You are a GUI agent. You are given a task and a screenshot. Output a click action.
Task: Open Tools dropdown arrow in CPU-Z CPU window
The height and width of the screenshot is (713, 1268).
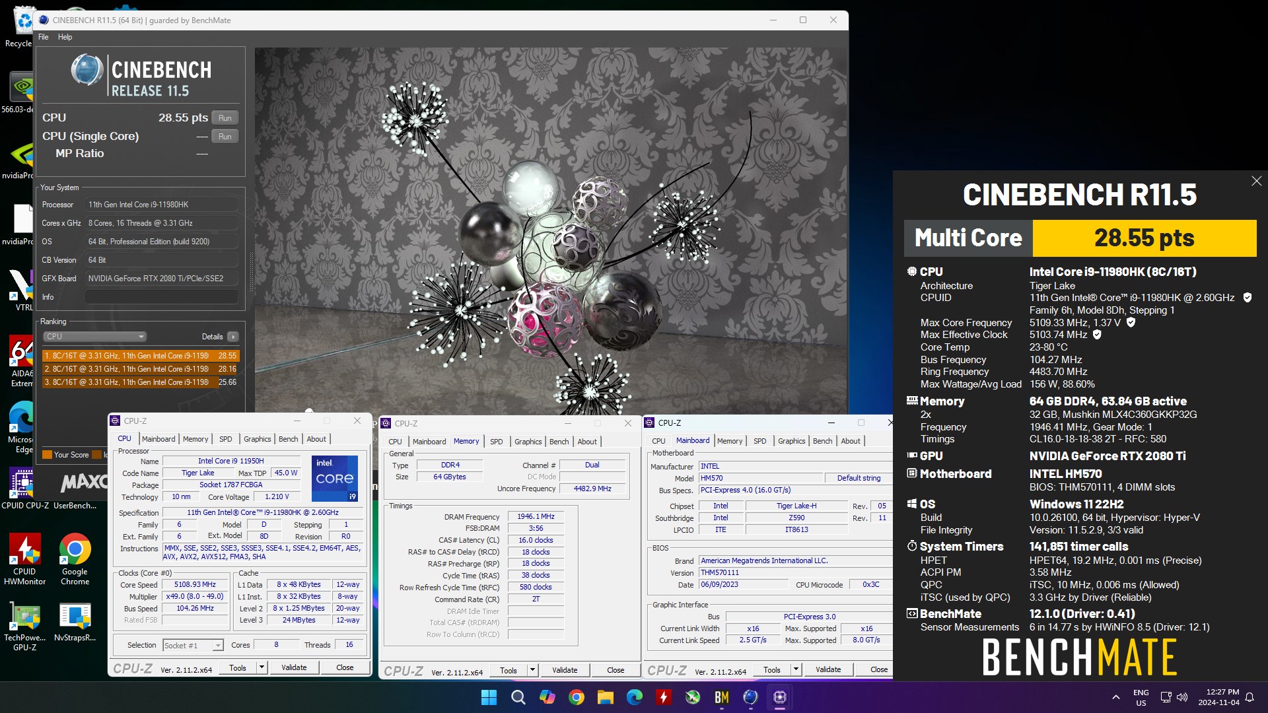click(262, 667)
